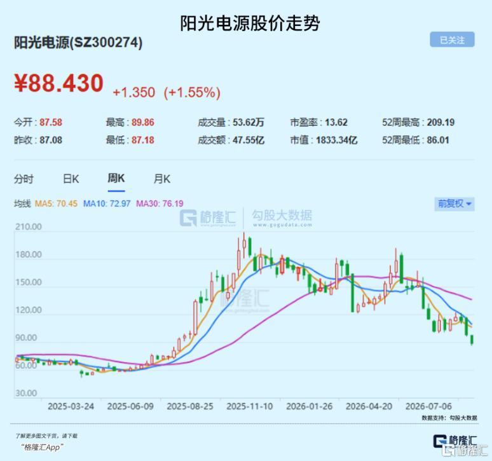The image size is (492, 461).
Task: Switch to the 日K chart tab
Action: (71, 179)
